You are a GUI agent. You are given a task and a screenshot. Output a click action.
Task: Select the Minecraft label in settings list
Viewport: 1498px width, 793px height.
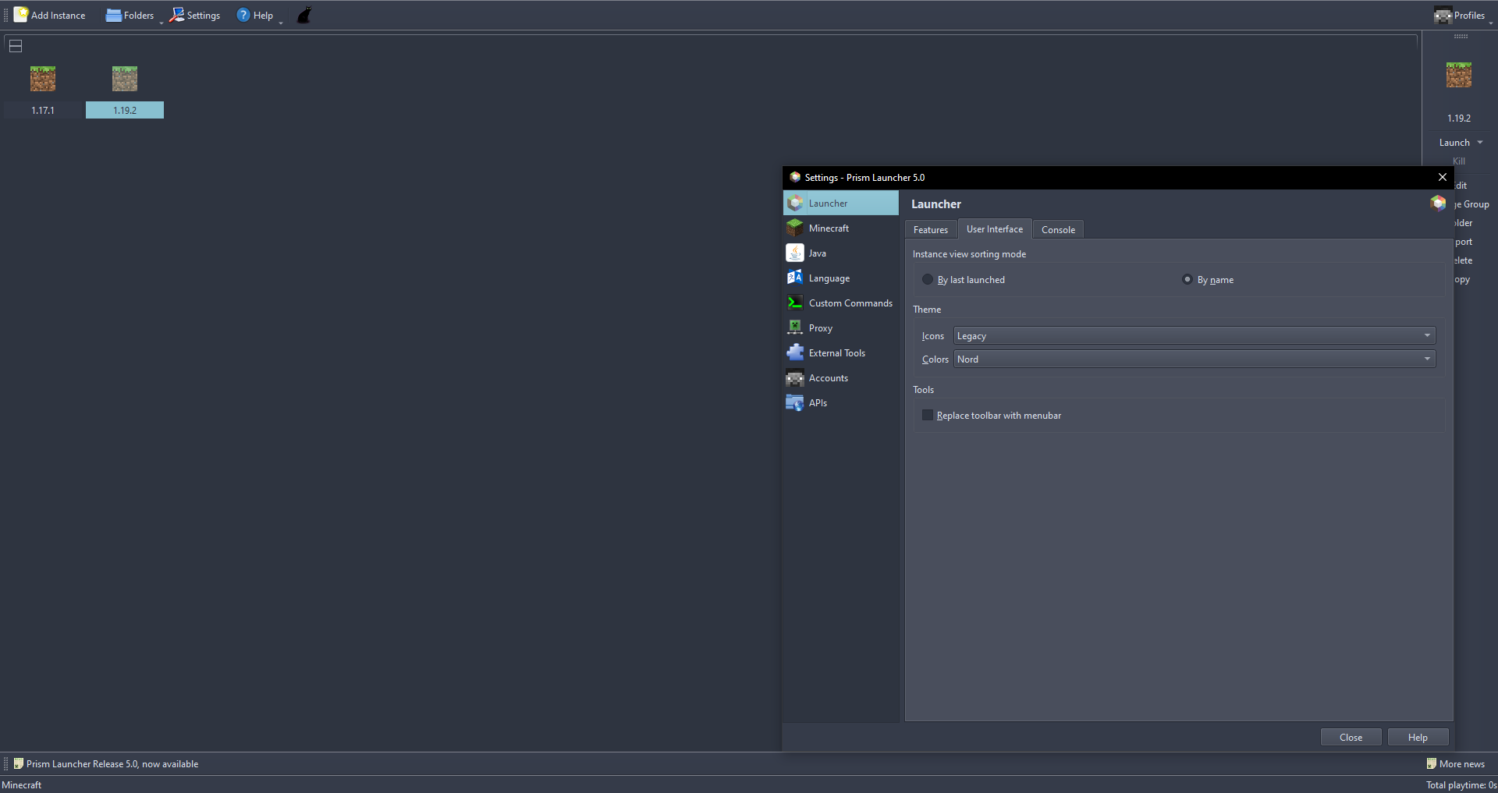829,228
